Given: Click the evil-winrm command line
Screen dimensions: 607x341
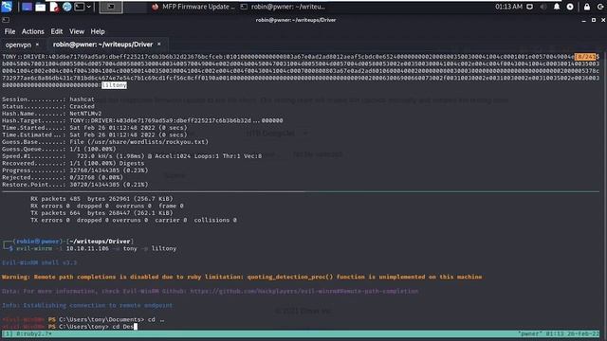Looking at the screenshot, I should tap(97, 248).
